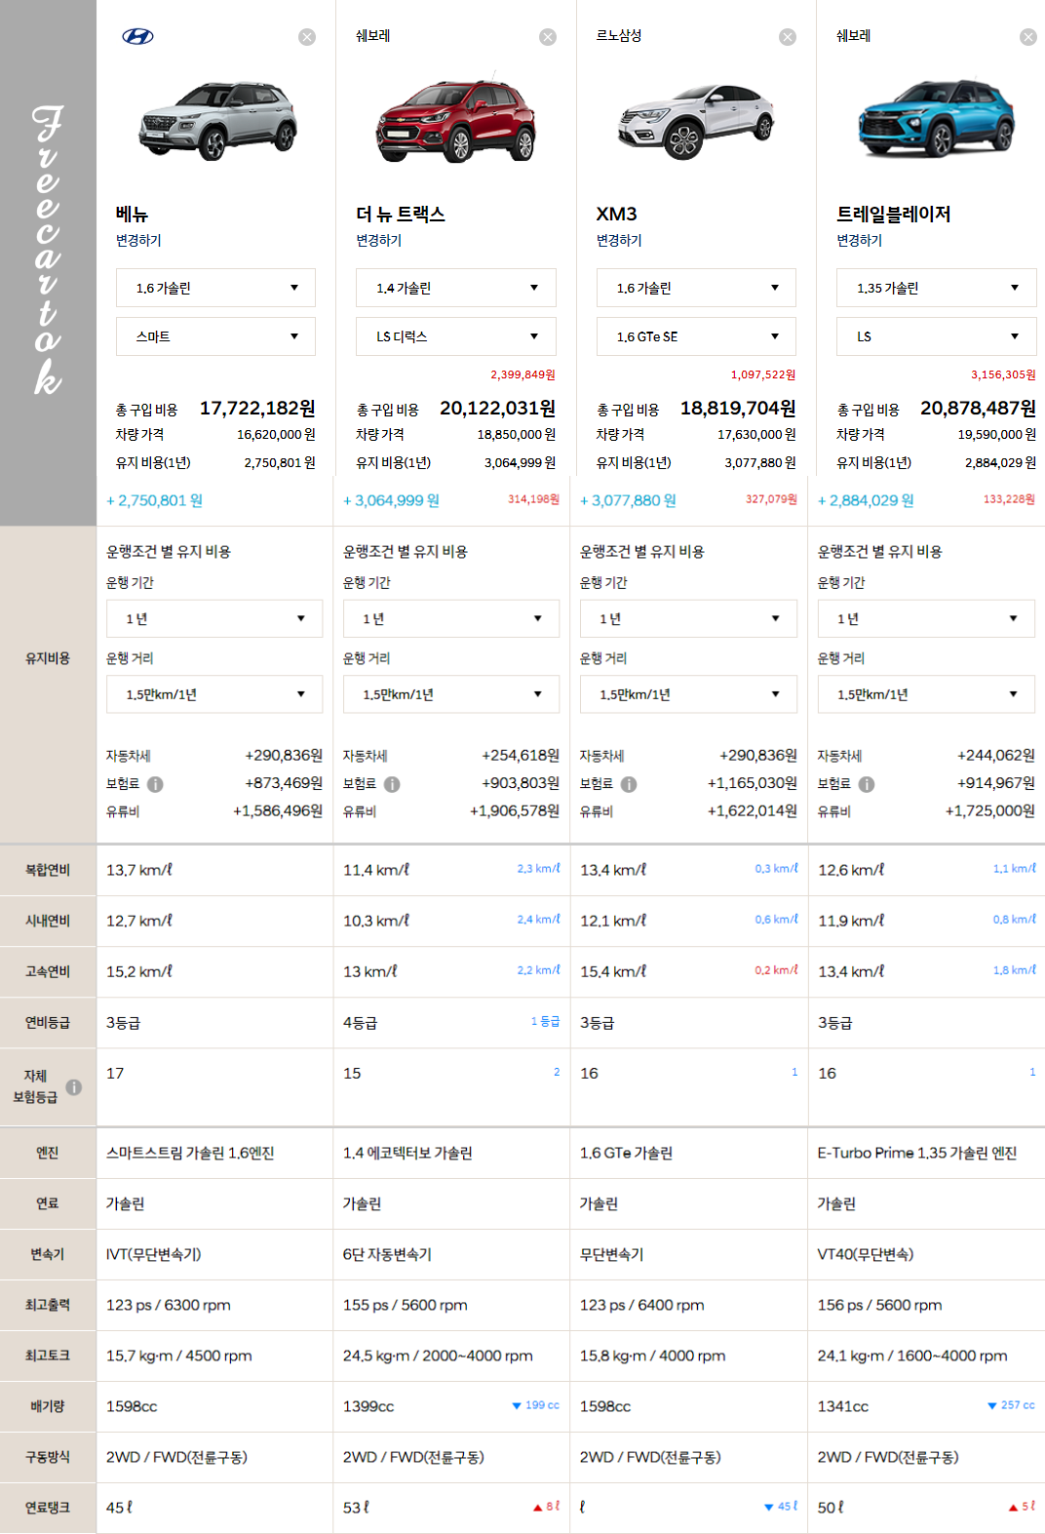
Task: Click the 보험료 info icon for XM3
Action: click(629, 784)
